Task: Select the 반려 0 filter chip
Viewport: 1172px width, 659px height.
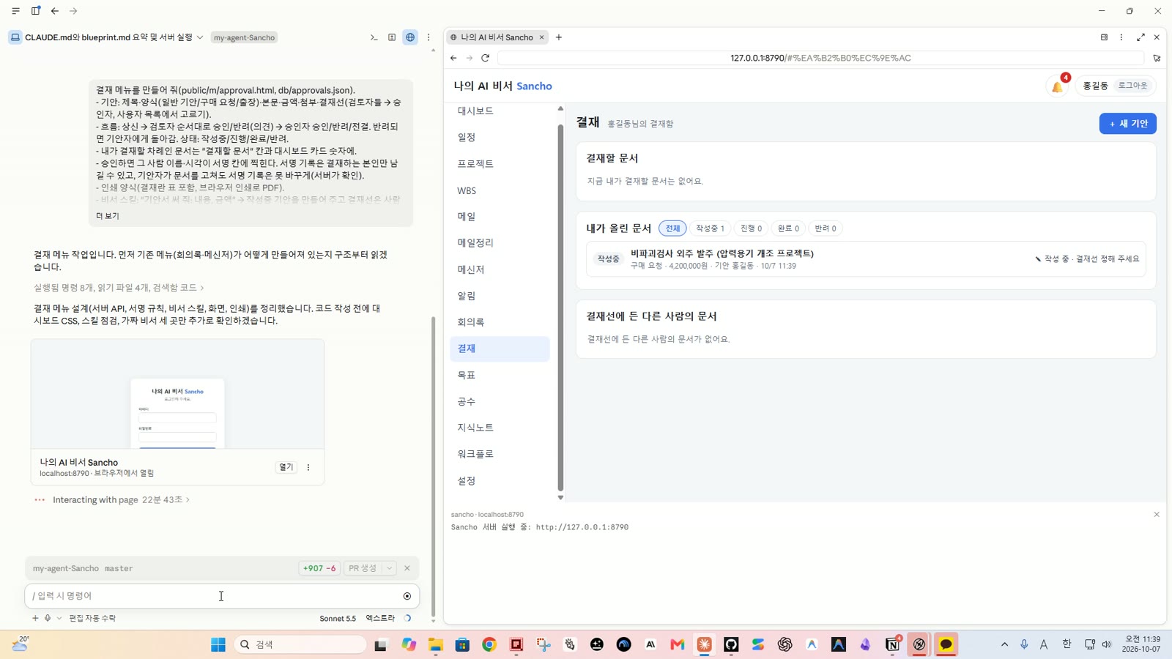Action: (826, 228)
